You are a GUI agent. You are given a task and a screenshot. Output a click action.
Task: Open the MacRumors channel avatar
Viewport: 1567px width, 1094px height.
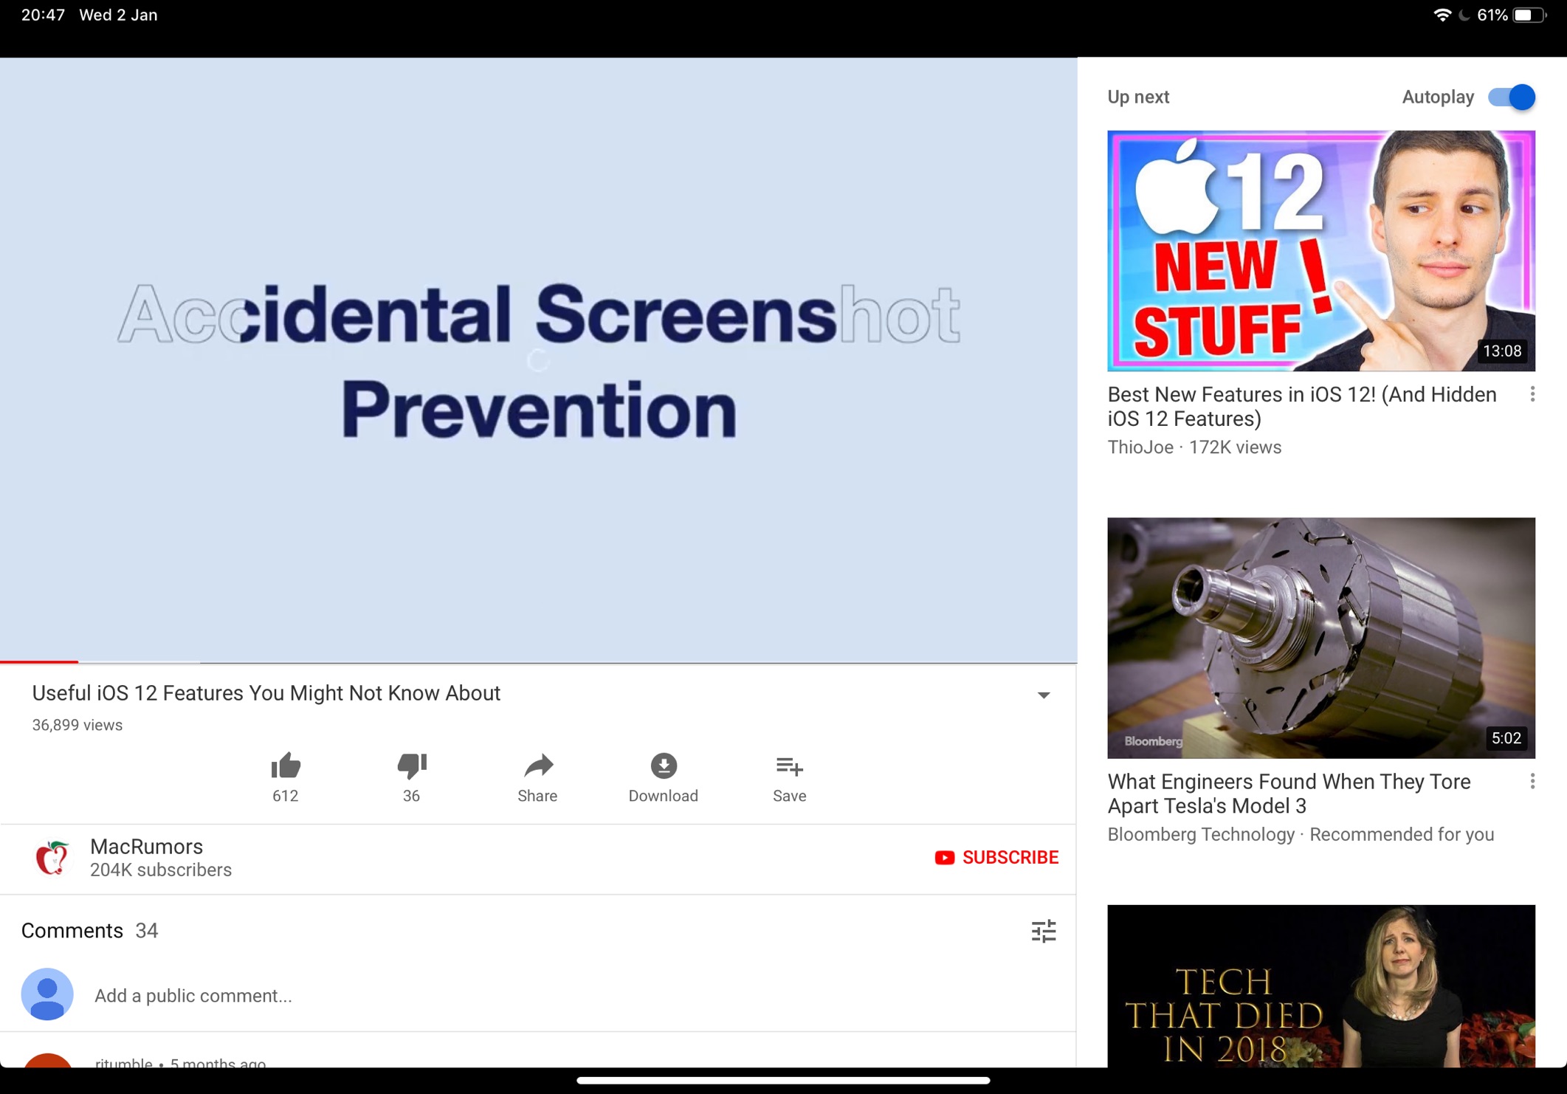(x=52, y=858)
